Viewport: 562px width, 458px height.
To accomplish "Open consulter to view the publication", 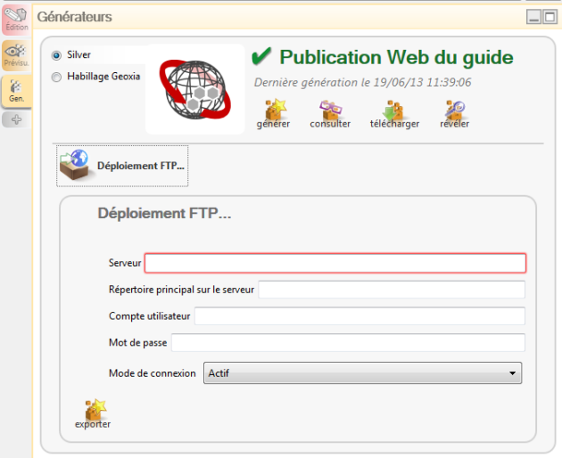I will click(x=330, y=114).
